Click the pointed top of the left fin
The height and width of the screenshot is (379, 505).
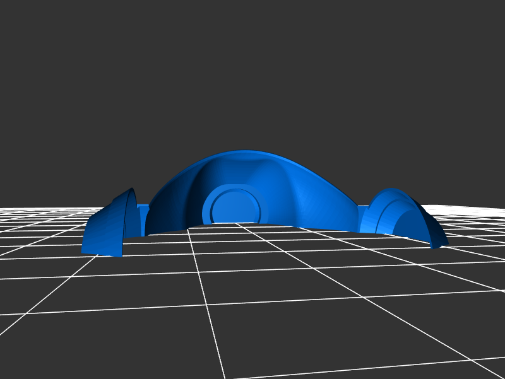(132, 190)
